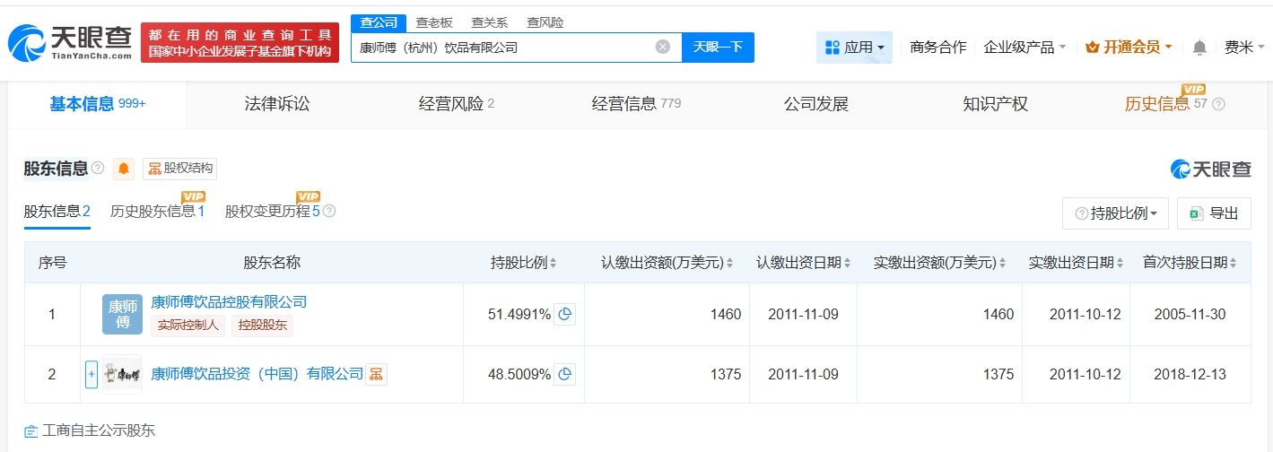The height and width of the screenshot is (452, 1273).
Task: Click the red promotional banner
Action: 240,43
